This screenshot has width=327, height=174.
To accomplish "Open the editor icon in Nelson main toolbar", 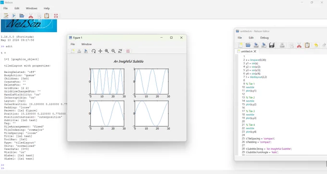I will coord(6,16).
